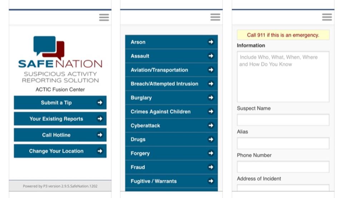
Task: Choose the Fugitive / Warrants category
Action: (x=172, y=181)
